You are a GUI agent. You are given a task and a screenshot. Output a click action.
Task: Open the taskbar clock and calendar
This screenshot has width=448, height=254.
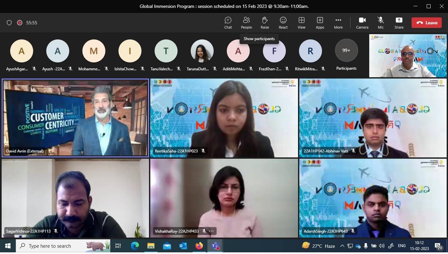click(x=419, y=246)
